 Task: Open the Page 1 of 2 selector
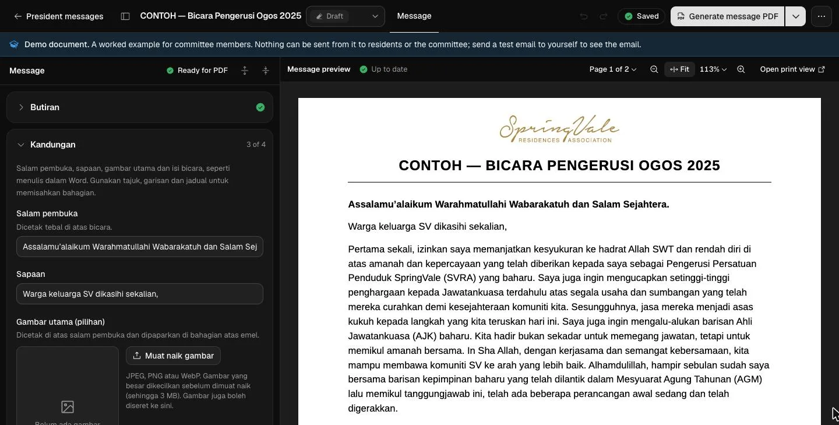(613, 69)
